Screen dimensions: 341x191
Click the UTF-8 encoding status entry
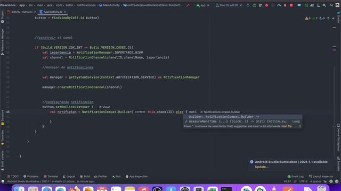pyautogui.click(x=303, y=181)
